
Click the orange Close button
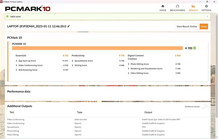click(x=204, y=27)
